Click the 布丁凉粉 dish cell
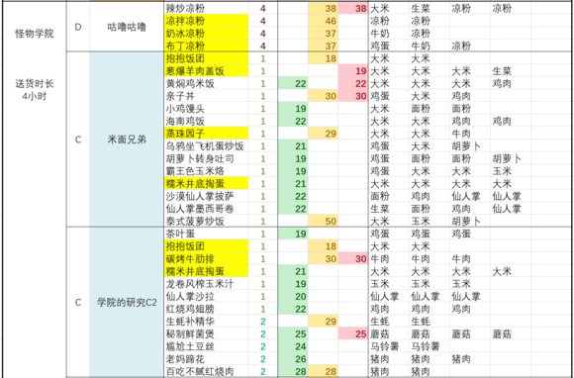This screenshot has width=574, height=378. point(207,46)
